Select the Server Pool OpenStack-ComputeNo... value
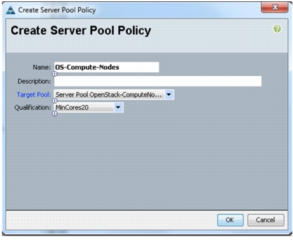The image size is (293, 245). click(x=109, y=95)
